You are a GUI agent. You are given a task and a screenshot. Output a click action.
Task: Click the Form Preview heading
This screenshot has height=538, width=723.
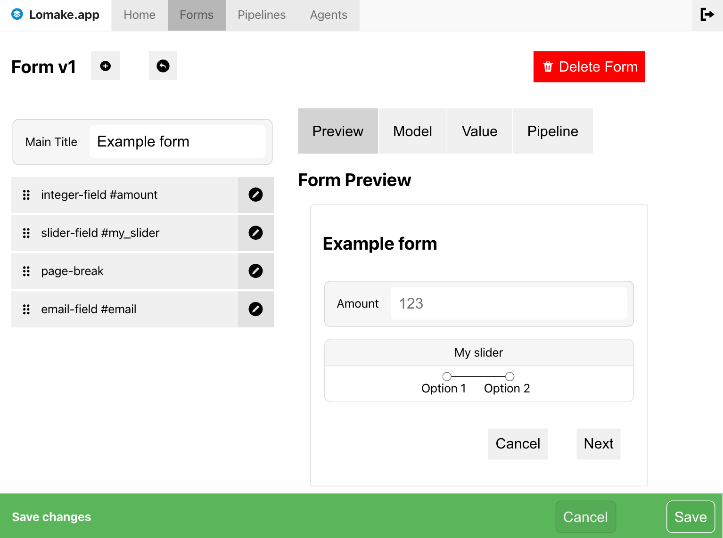(x=354, y=180)
